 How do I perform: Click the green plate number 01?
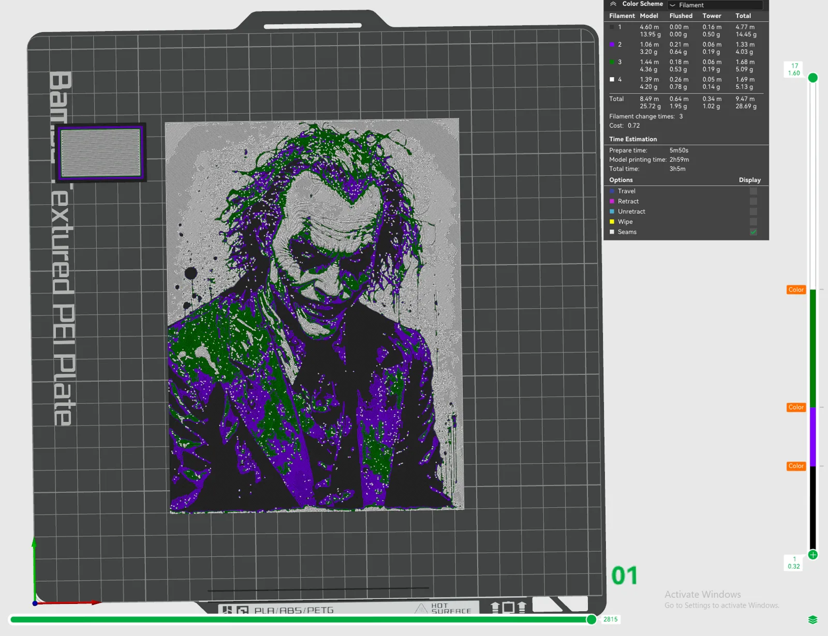coord(624,576)
